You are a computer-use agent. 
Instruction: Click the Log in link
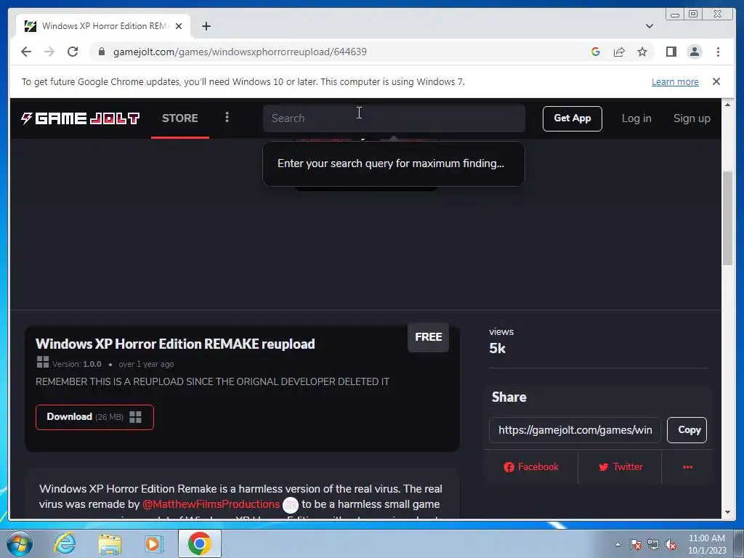pyautogui.click(x=636, y=118)
